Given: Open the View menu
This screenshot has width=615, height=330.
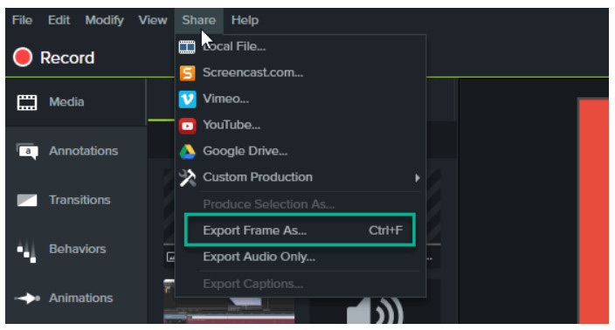Looking at the screenshot, I should click(153, 20).
